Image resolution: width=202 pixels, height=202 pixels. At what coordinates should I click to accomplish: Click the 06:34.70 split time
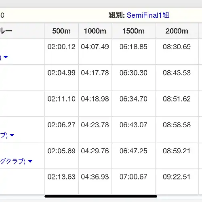pos(133,99)
